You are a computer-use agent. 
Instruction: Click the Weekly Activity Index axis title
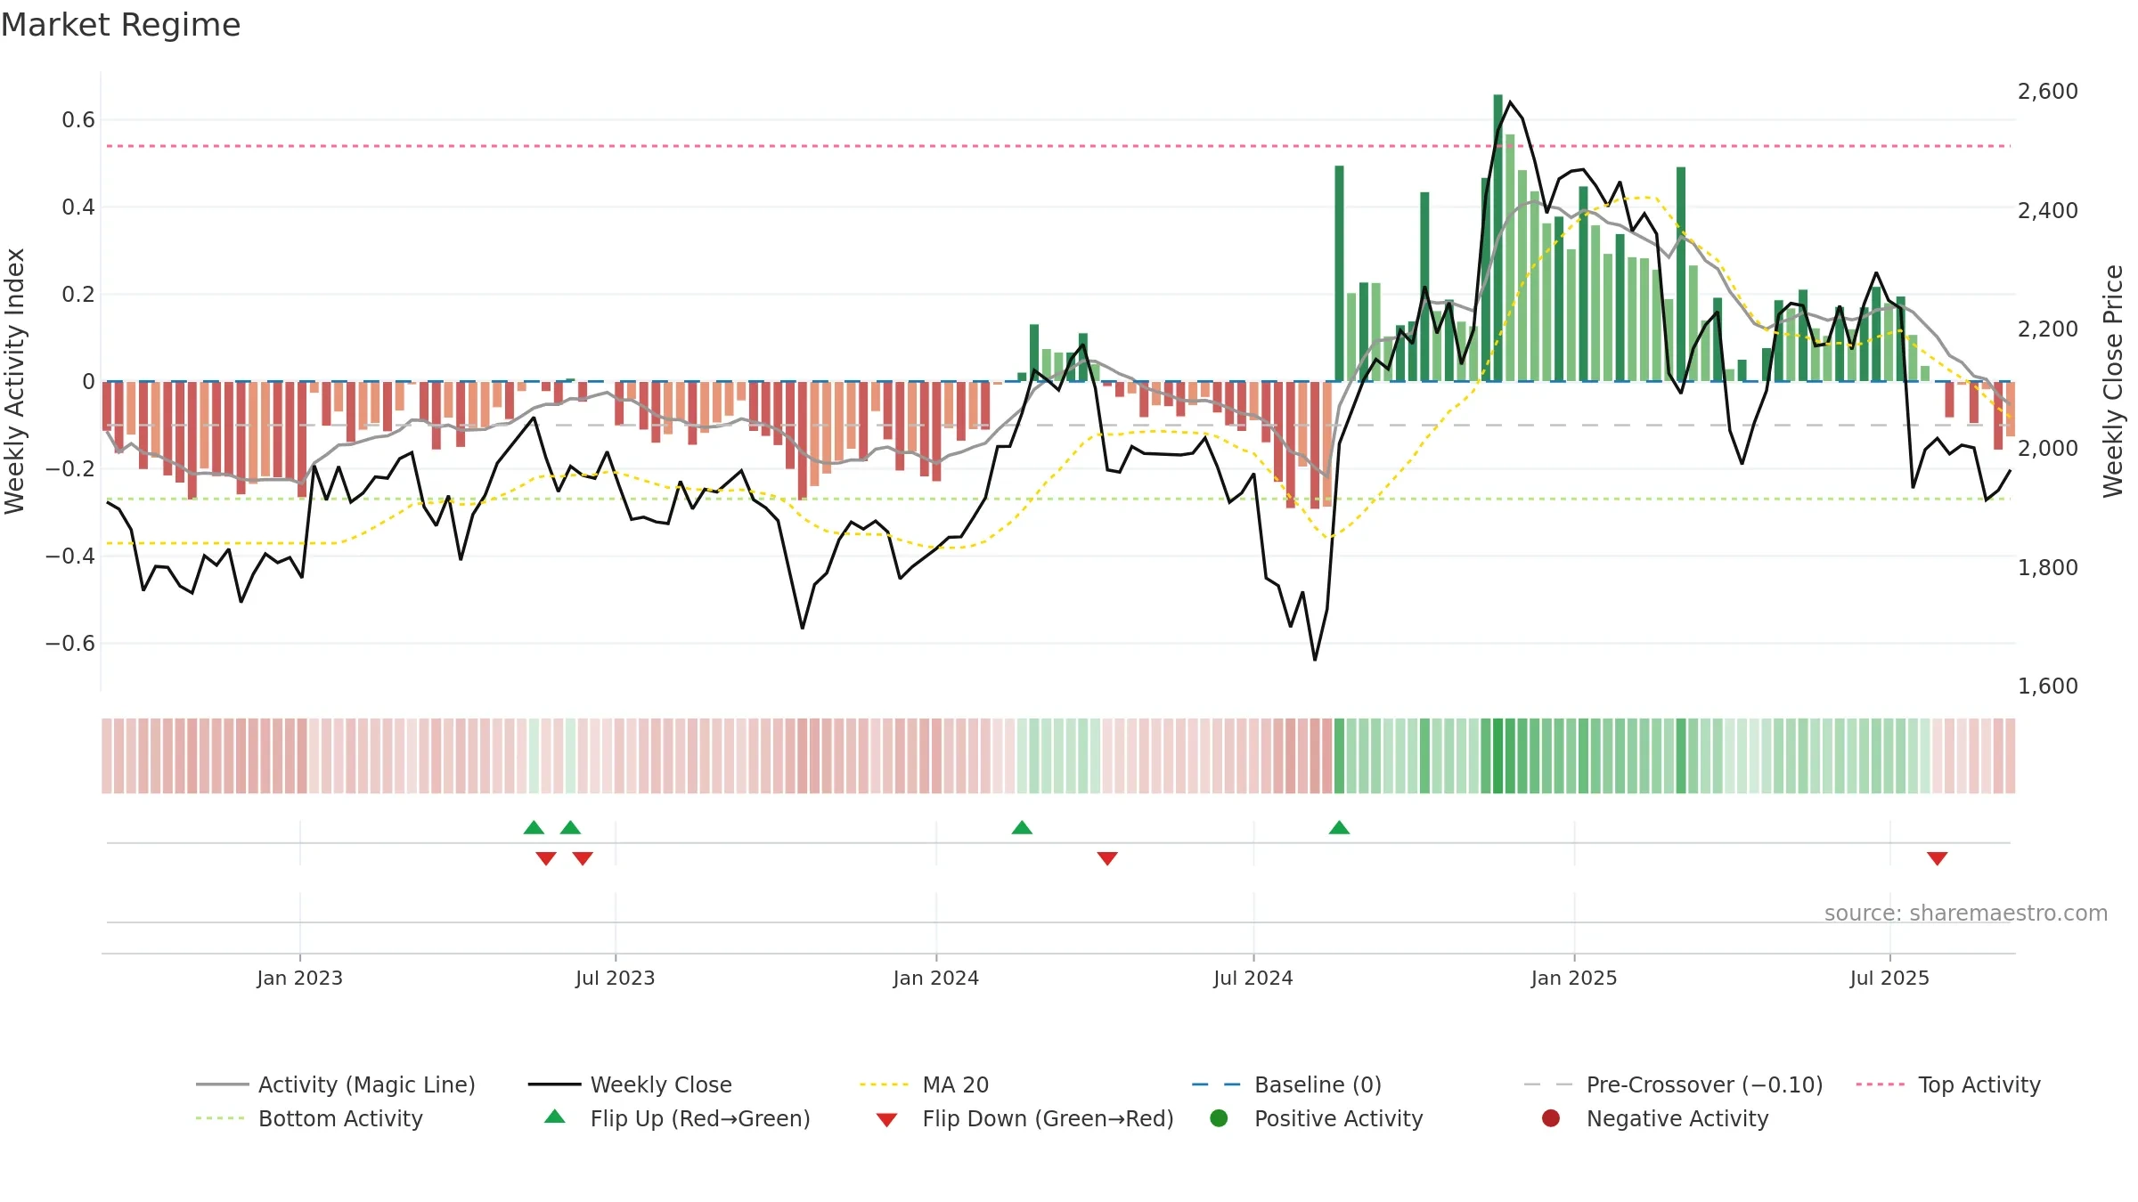click(x=14, y=381)
